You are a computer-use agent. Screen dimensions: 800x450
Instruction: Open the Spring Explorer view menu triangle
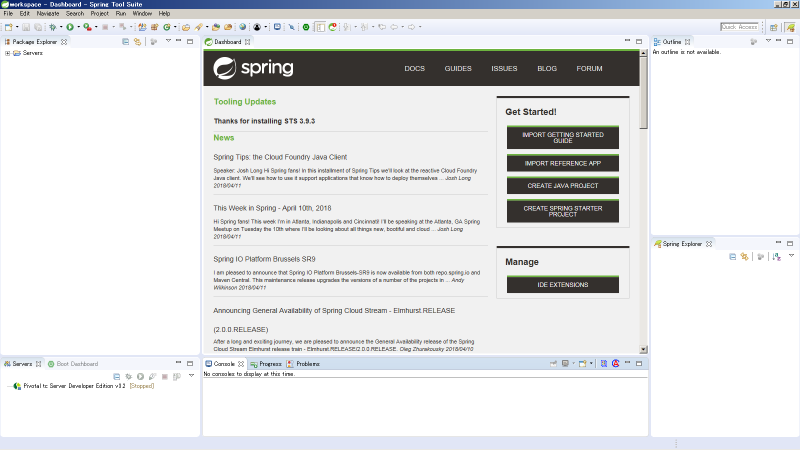(x=791, y=255)
